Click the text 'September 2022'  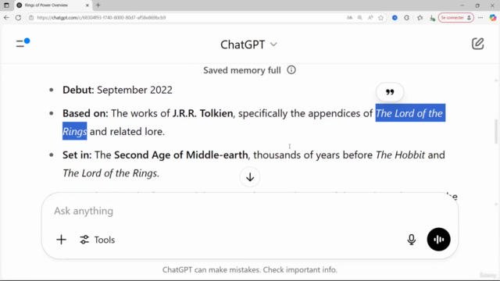[x=134, y=90]
